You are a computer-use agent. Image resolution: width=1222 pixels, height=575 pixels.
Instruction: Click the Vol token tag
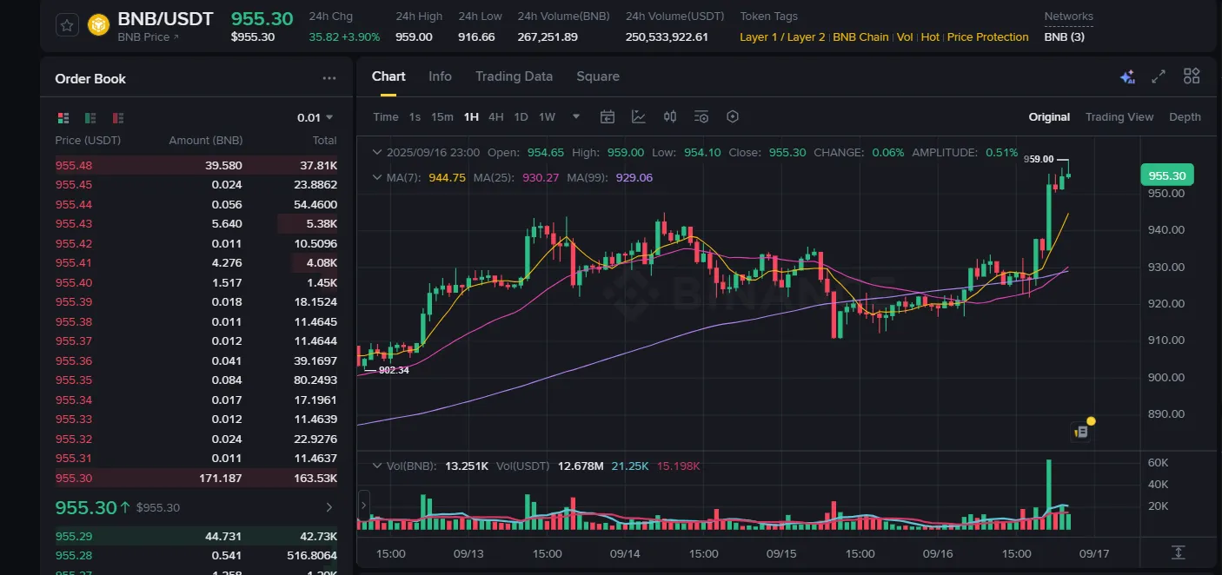(x=905, y=37)
